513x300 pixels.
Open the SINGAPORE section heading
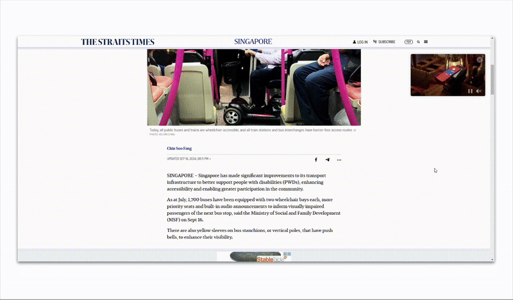253,42
